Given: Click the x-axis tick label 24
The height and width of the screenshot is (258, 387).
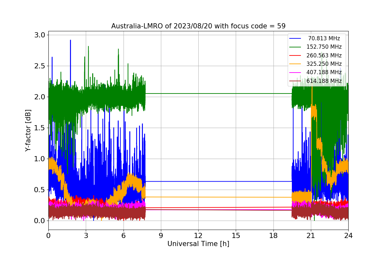Looking at the screenshot, I should pyautogui.click(x=348, y=236).
